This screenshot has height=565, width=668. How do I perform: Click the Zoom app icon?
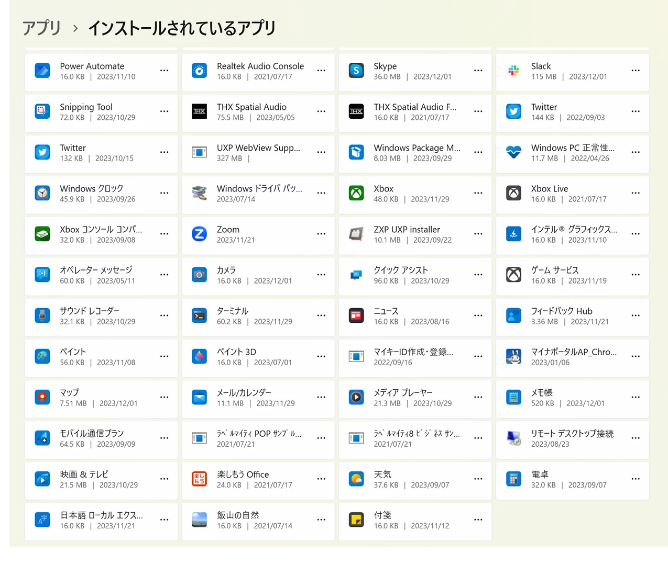(x=199, y=234)
